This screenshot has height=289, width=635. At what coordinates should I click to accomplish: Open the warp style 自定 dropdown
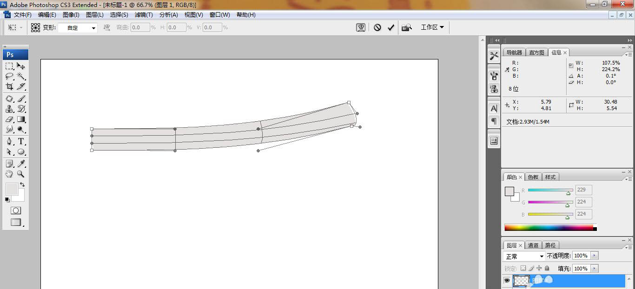click(78, 28)
